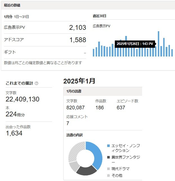175x181 pixels.
Task: Click the 最近の数値 section header
Action: click(x=12, y=5)
